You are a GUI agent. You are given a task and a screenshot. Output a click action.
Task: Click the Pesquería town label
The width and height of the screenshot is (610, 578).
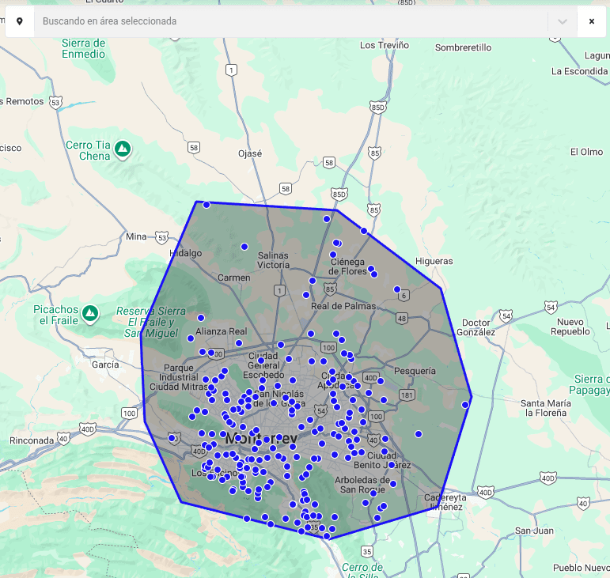pyautogui.click(x=414, y=370)
